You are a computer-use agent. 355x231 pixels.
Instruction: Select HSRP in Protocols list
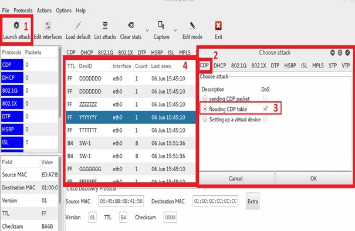pos(12,129)
